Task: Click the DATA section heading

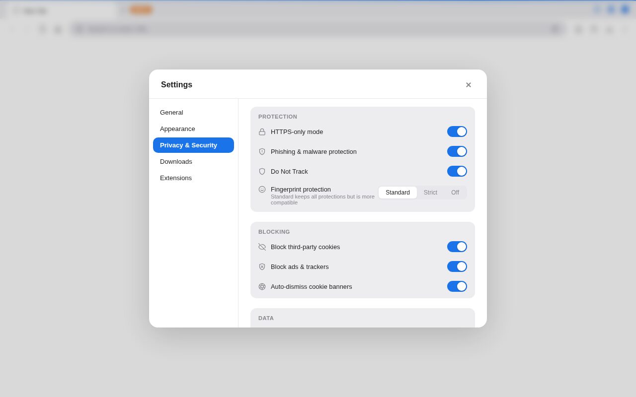Action: point(266,318)
